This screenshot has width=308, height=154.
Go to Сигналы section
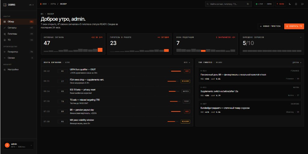[18, 28]
